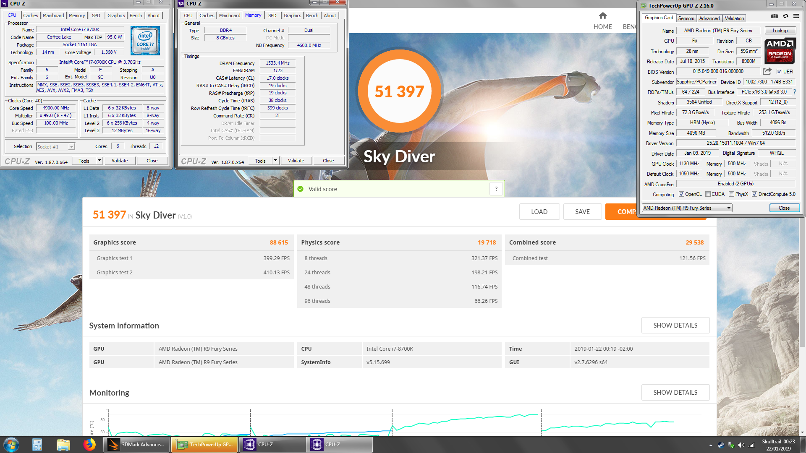Click the taskbar clock and date
This screenshot has width=806, height=453.
click(x=778, y=445)
